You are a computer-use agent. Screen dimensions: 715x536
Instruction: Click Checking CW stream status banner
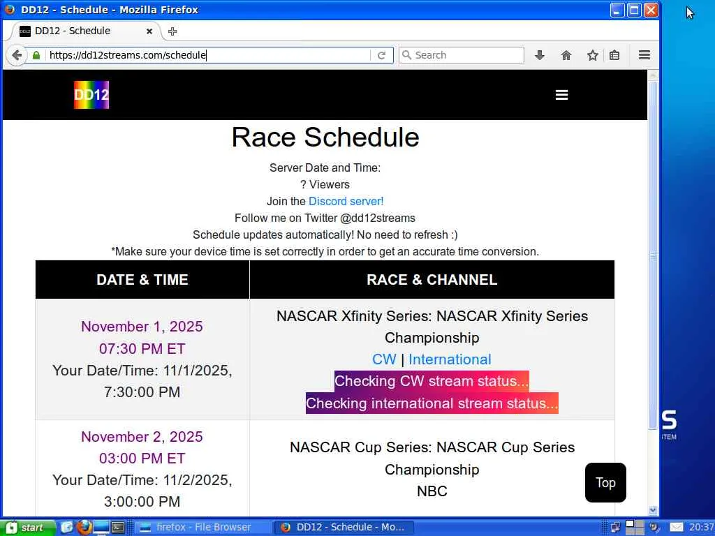432,381
